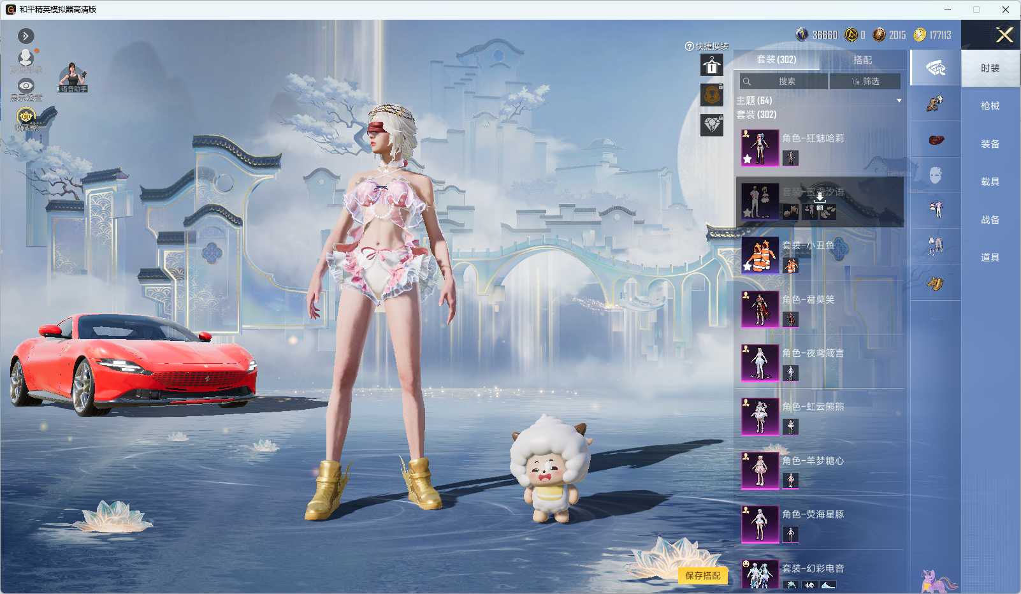This screenshot has height=594, width=1021.
Task: Click the locked diamond icon
Action: [x=712, y=124]
